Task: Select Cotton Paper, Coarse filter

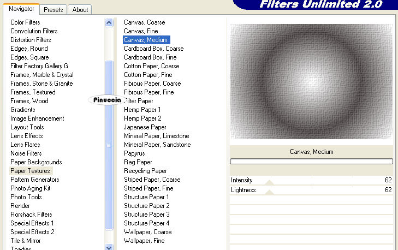Action: point(152,66)
